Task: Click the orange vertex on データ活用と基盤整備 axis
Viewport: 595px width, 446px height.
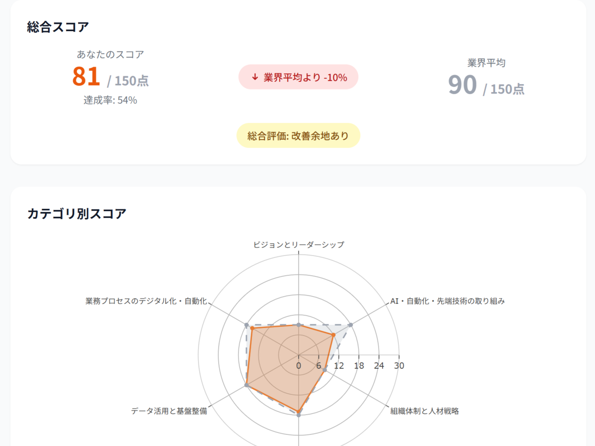Action: click(247, 384)
